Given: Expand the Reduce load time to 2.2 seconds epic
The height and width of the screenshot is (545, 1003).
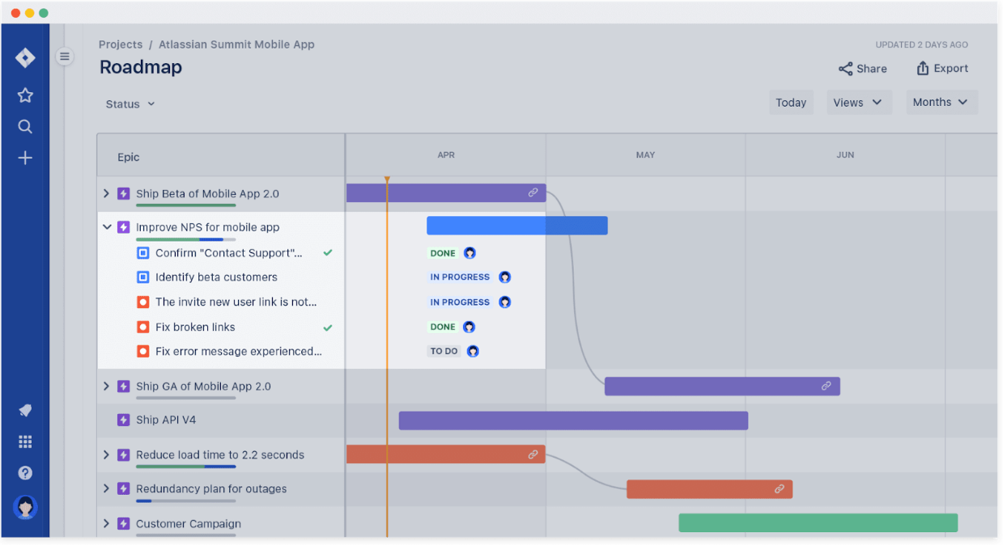Looking at the screenshot, I should click(106, 454).
